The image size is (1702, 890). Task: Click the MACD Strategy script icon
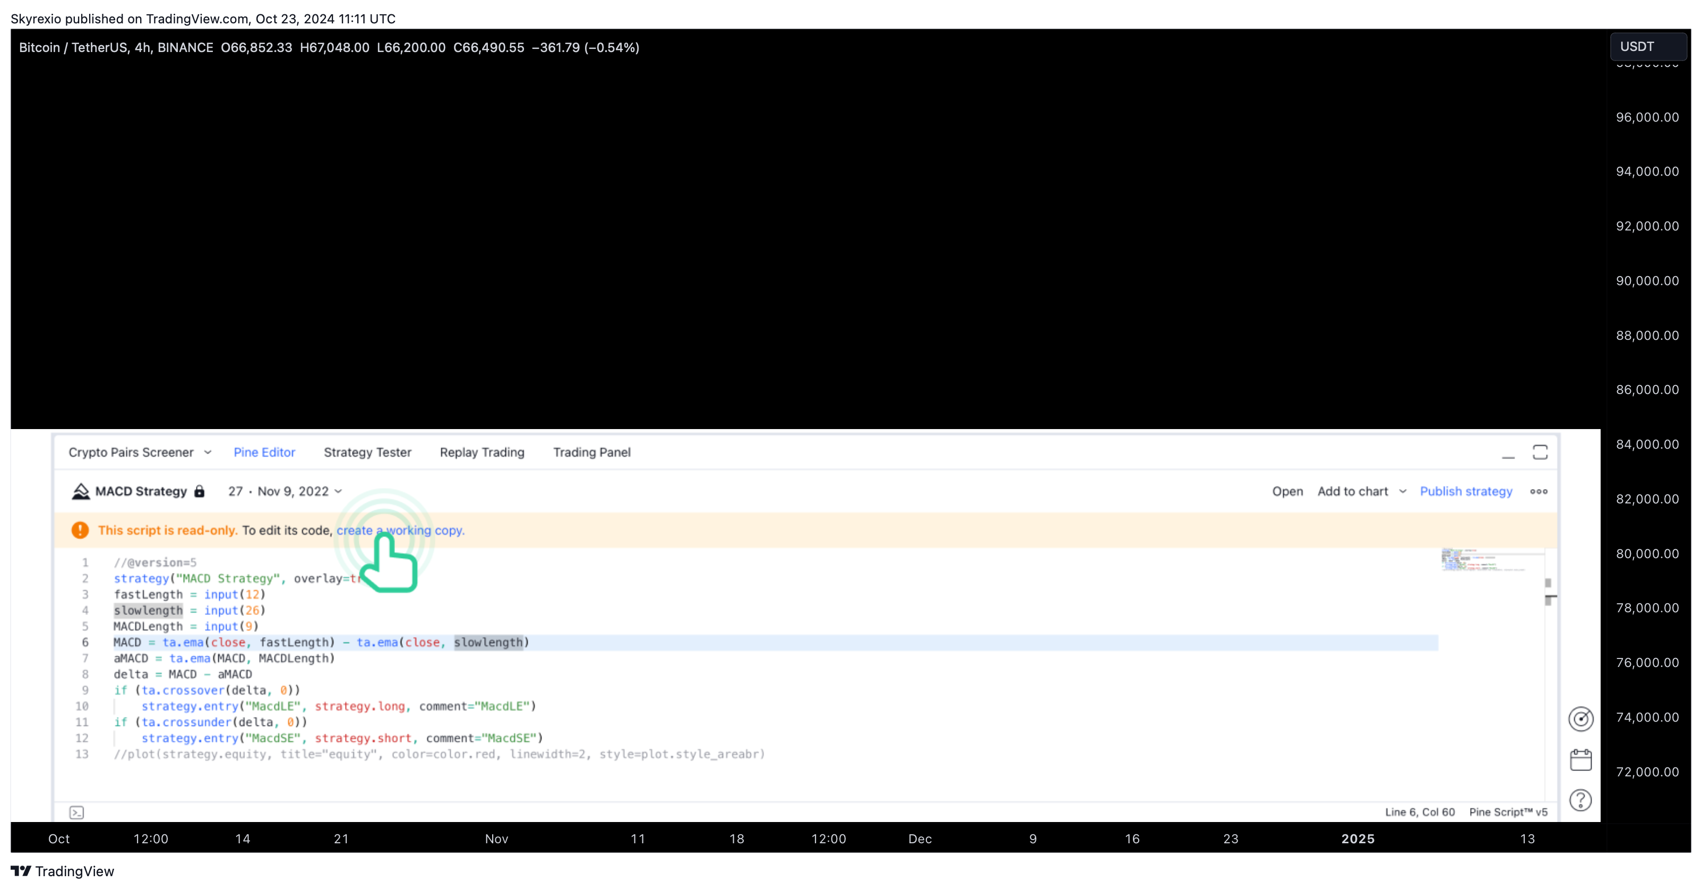(81, 492)
